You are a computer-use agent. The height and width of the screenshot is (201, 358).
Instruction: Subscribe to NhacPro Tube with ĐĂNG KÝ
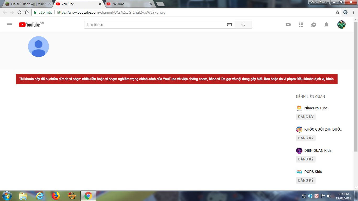306,117
